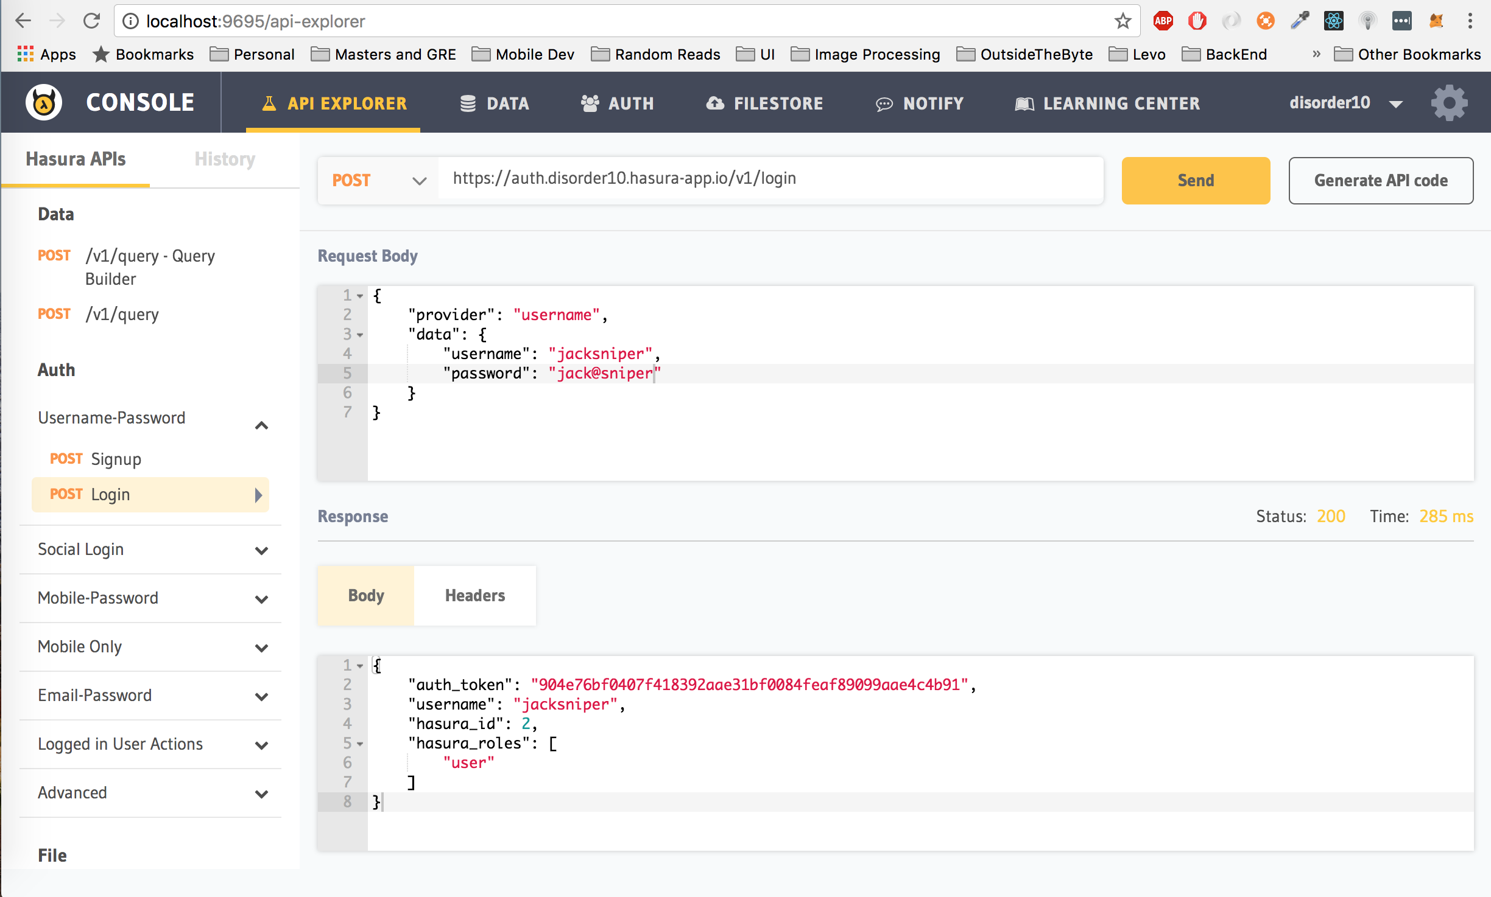Fold the data block at line 3
This screenshot has width=1491, height=897.
(x=360, y=335)
